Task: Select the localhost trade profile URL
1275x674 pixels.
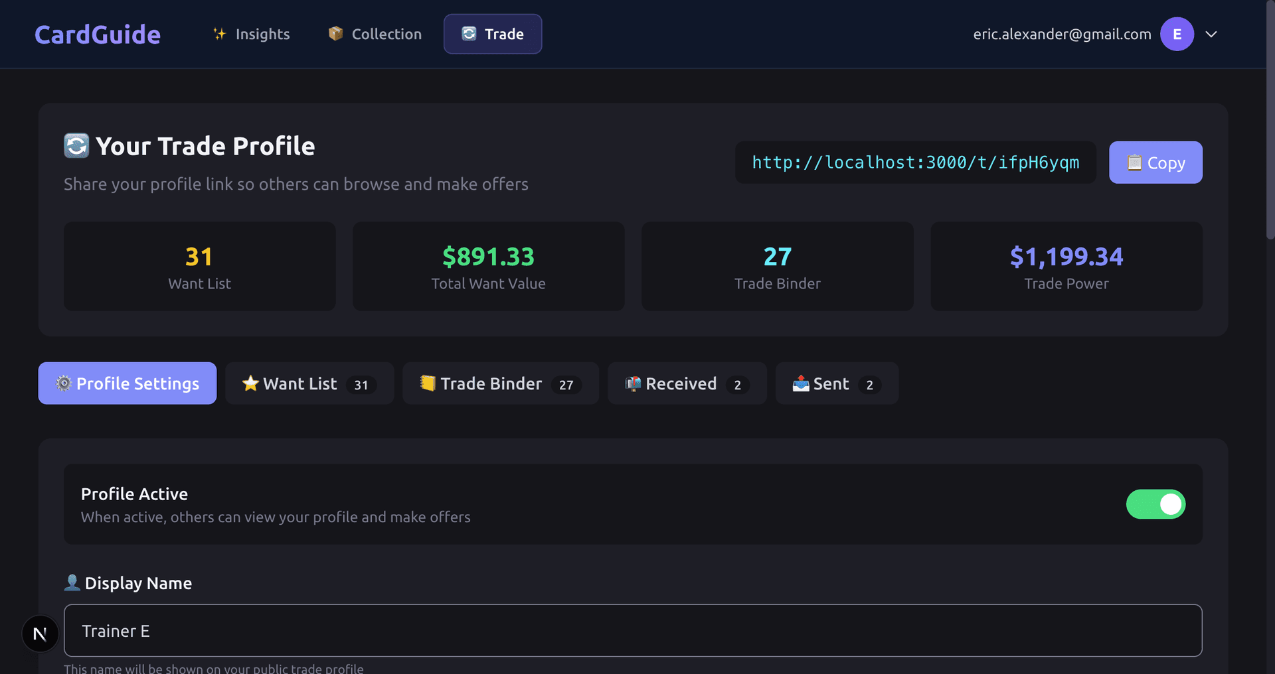Action: coord(916,162)
